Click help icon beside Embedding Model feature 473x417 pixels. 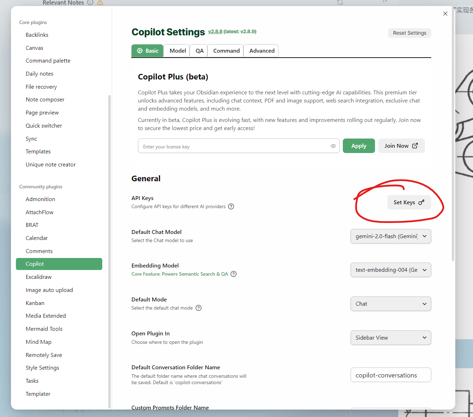[233, 274]
